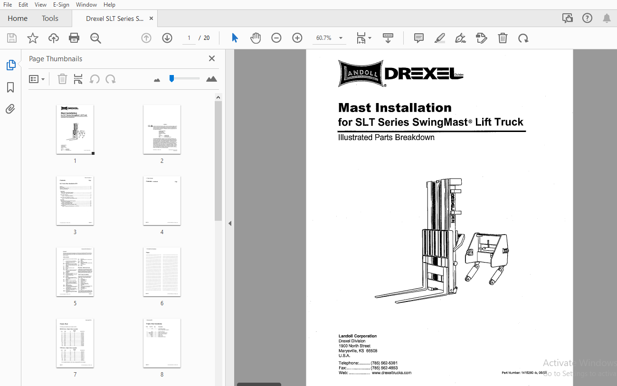Switch to the Home tab
Image resolution: width=617 pixels, height=386 pixels.
pos(18,18)
